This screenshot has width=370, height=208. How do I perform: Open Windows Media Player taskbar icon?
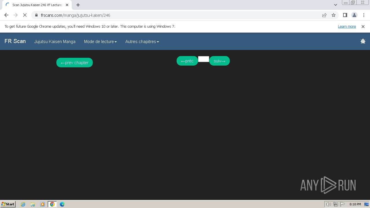[42, 204]
